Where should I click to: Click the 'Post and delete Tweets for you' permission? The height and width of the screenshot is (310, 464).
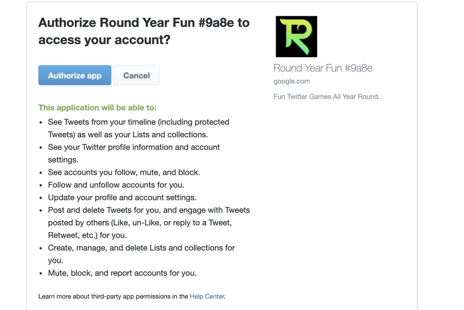pyautogui.click(x=149, y=222)
